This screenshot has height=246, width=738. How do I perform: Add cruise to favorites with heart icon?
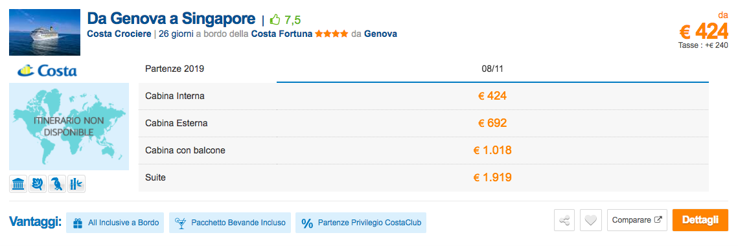pos(591,219)
